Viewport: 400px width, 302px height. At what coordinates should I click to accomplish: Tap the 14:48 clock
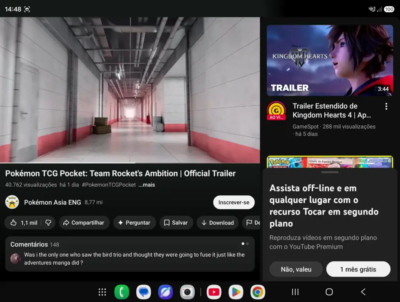click(x=13, y=9)
